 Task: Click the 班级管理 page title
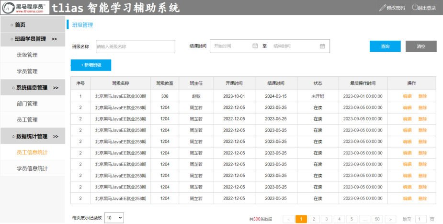[82, 25]
